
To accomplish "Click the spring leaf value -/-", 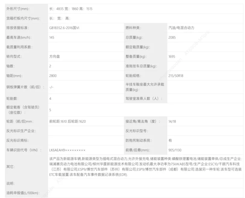I will click(x=51, y=87).
